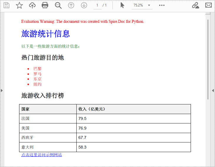Click the heading 热门旅游目的地
Screen dimensions: 215x167
tap(43, 58)
